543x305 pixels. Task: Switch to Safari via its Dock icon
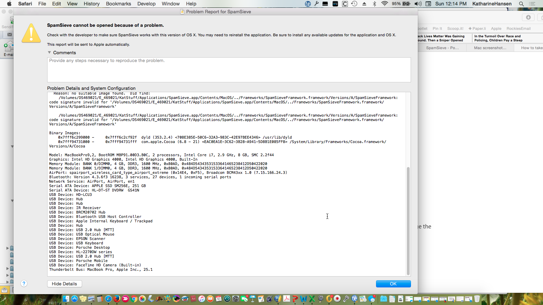point(108,299)
